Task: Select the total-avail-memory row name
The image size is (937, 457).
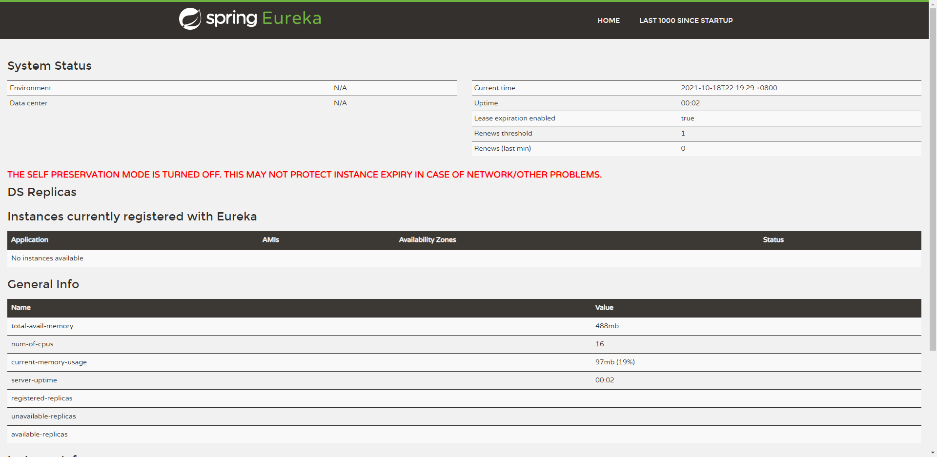Action: point(42,326)
